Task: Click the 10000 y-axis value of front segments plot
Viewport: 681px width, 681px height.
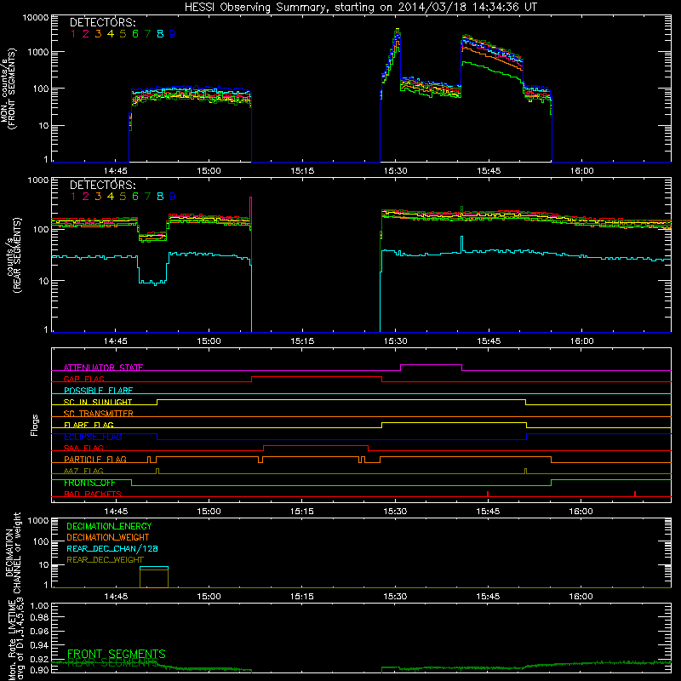Action: click(x=36, y=17)
